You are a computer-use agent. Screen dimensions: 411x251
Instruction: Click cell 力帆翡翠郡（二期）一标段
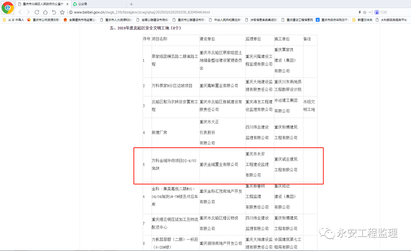175,243
